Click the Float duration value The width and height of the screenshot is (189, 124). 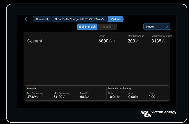pos(153,97)
